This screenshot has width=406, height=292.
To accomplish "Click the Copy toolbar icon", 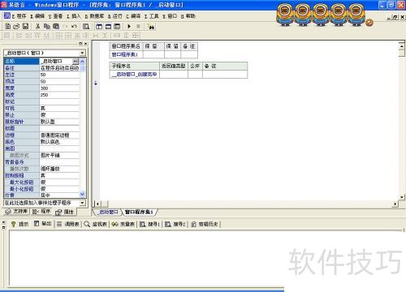I will [47, 26].
